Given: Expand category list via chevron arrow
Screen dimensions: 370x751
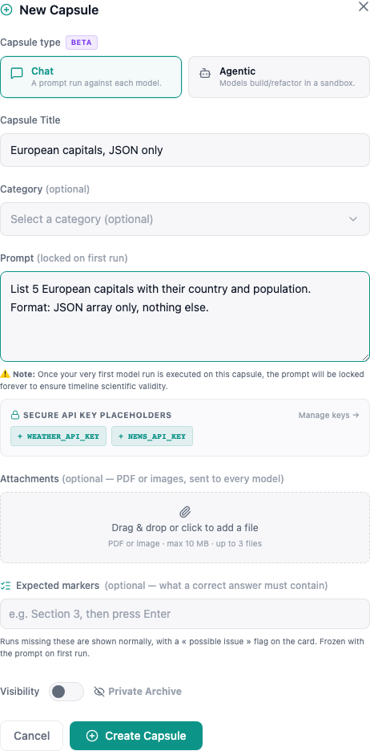Looking at the screenshot, I should (x=353, y=219).
